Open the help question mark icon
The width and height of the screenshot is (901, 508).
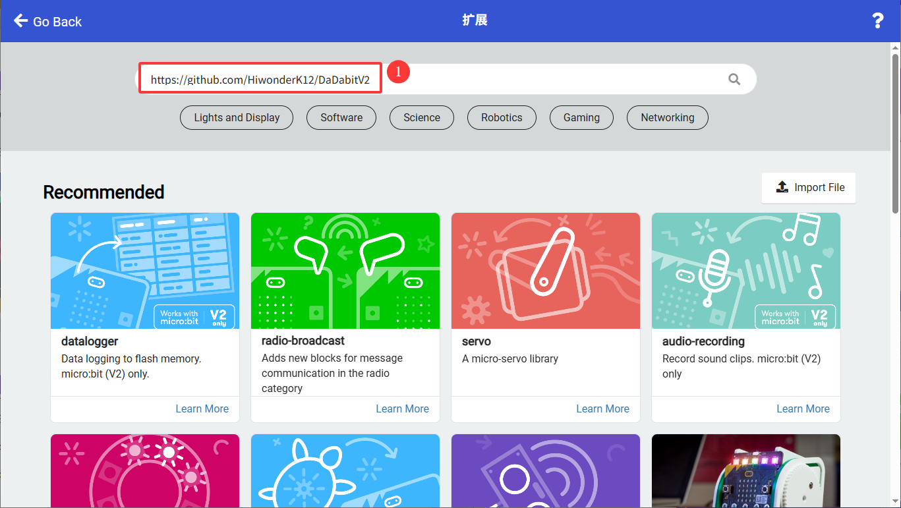877,21
